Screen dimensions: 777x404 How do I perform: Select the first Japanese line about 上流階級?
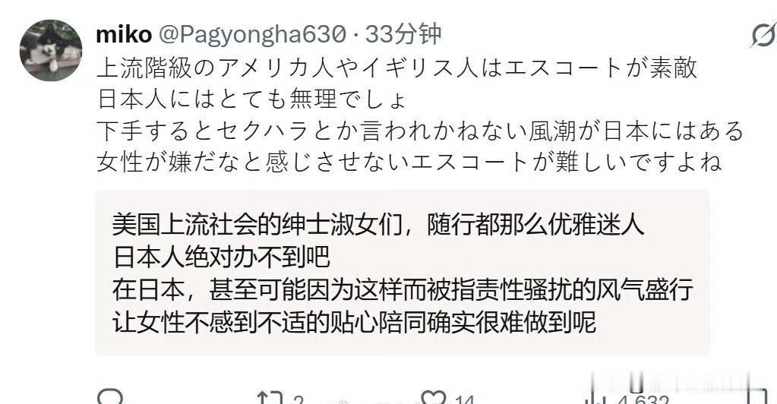click(x=397, y=68)
